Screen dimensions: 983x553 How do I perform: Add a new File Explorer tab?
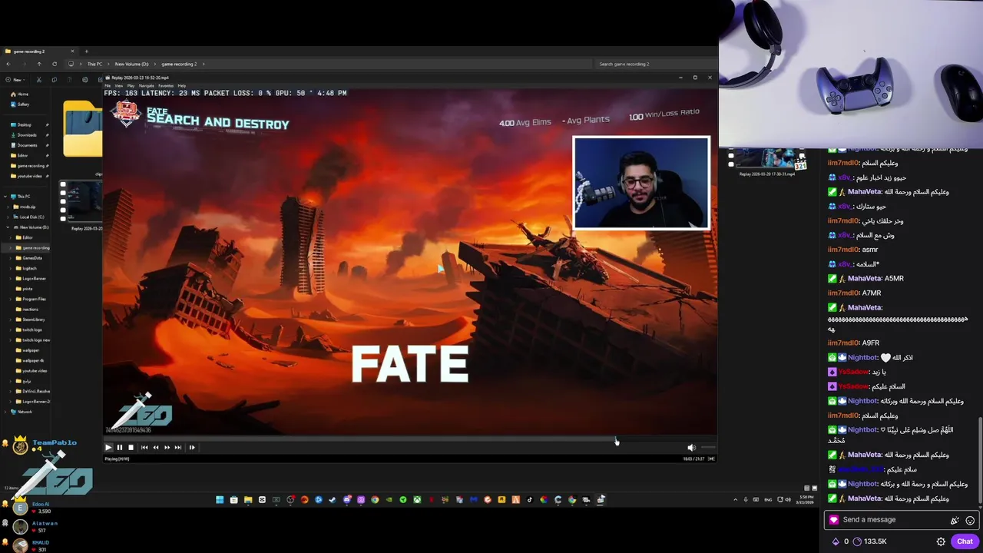[86, 51]
